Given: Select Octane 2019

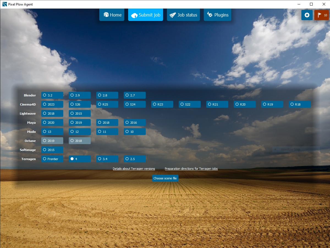Looking at the screenshot, I should (52, 141).
